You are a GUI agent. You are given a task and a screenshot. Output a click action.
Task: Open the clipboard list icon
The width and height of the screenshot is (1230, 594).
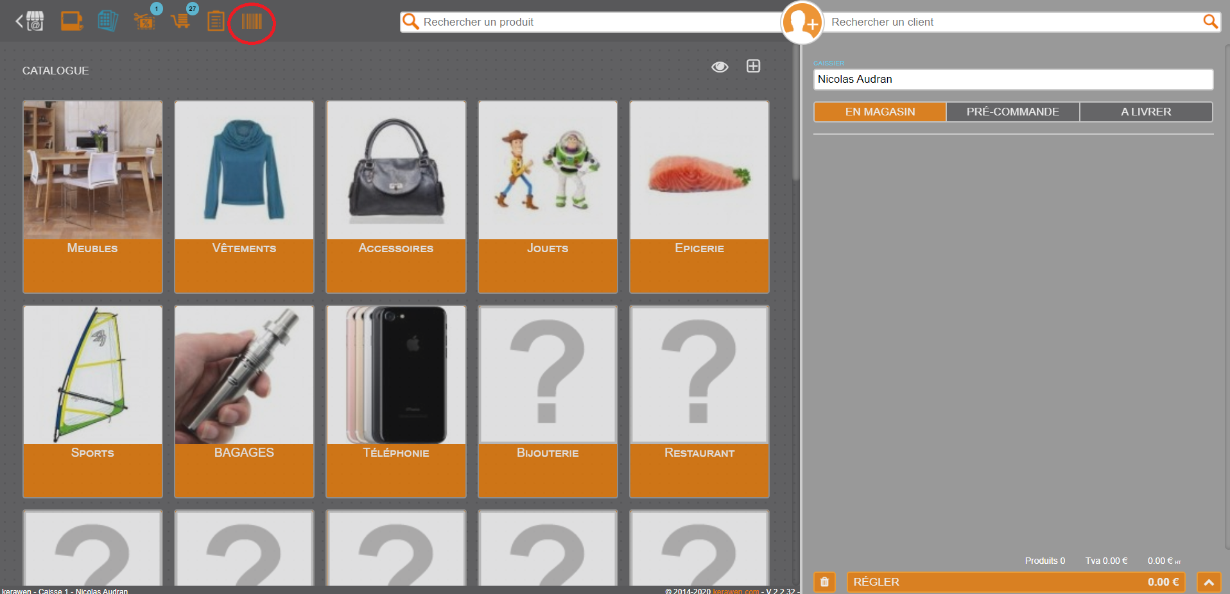(216, 21)
